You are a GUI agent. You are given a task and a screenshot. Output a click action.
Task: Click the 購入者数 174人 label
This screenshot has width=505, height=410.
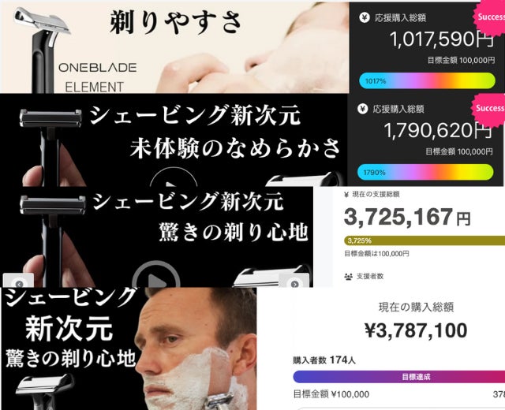click(x=324, y=360)
